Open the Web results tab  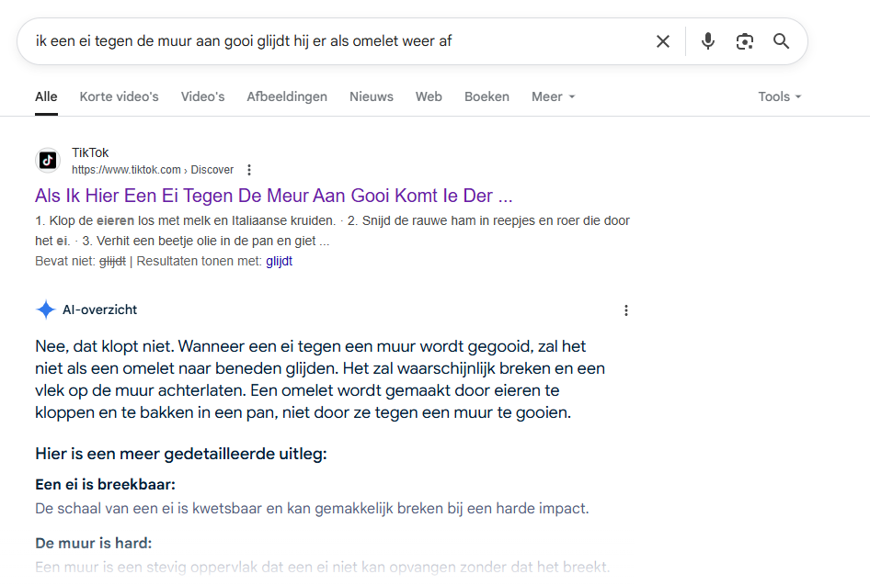[x=429, y=96]
